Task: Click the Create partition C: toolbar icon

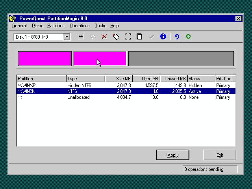Action: (93, 37)
